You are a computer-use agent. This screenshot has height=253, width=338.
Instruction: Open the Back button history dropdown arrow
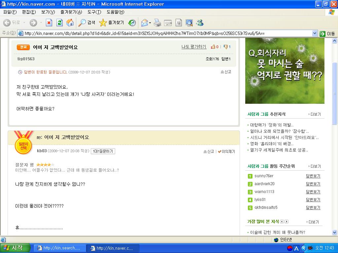pyautogui.click(x=24, y=23)
